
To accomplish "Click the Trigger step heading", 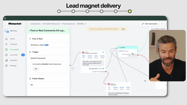I will [35, 52].
